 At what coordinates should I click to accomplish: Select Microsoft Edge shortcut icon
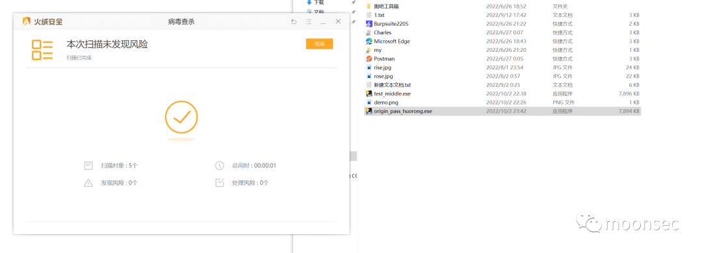369,41
